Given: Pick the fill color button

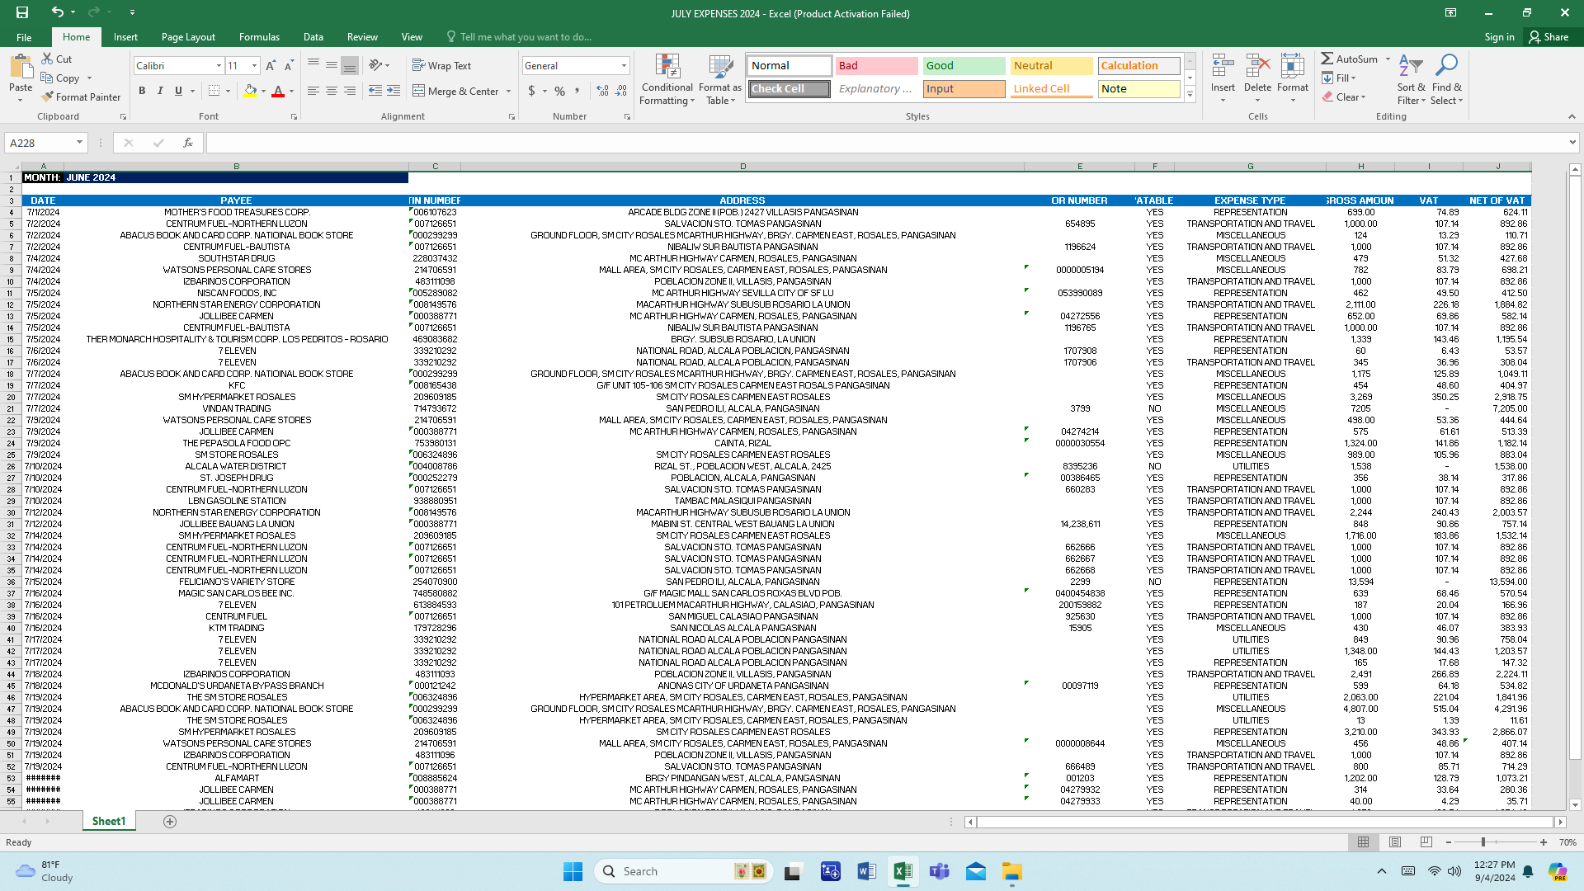Looking at the screenshot, I should click(x=250, y=91).
